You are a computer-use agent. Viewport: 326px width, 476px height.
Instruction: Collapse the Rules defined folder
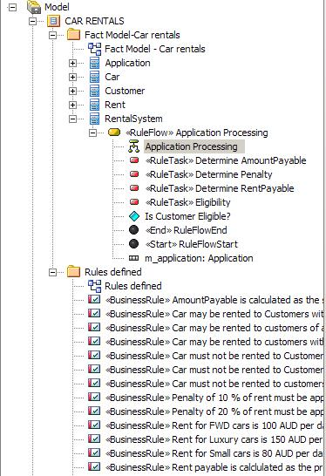[x=53, y=272]
